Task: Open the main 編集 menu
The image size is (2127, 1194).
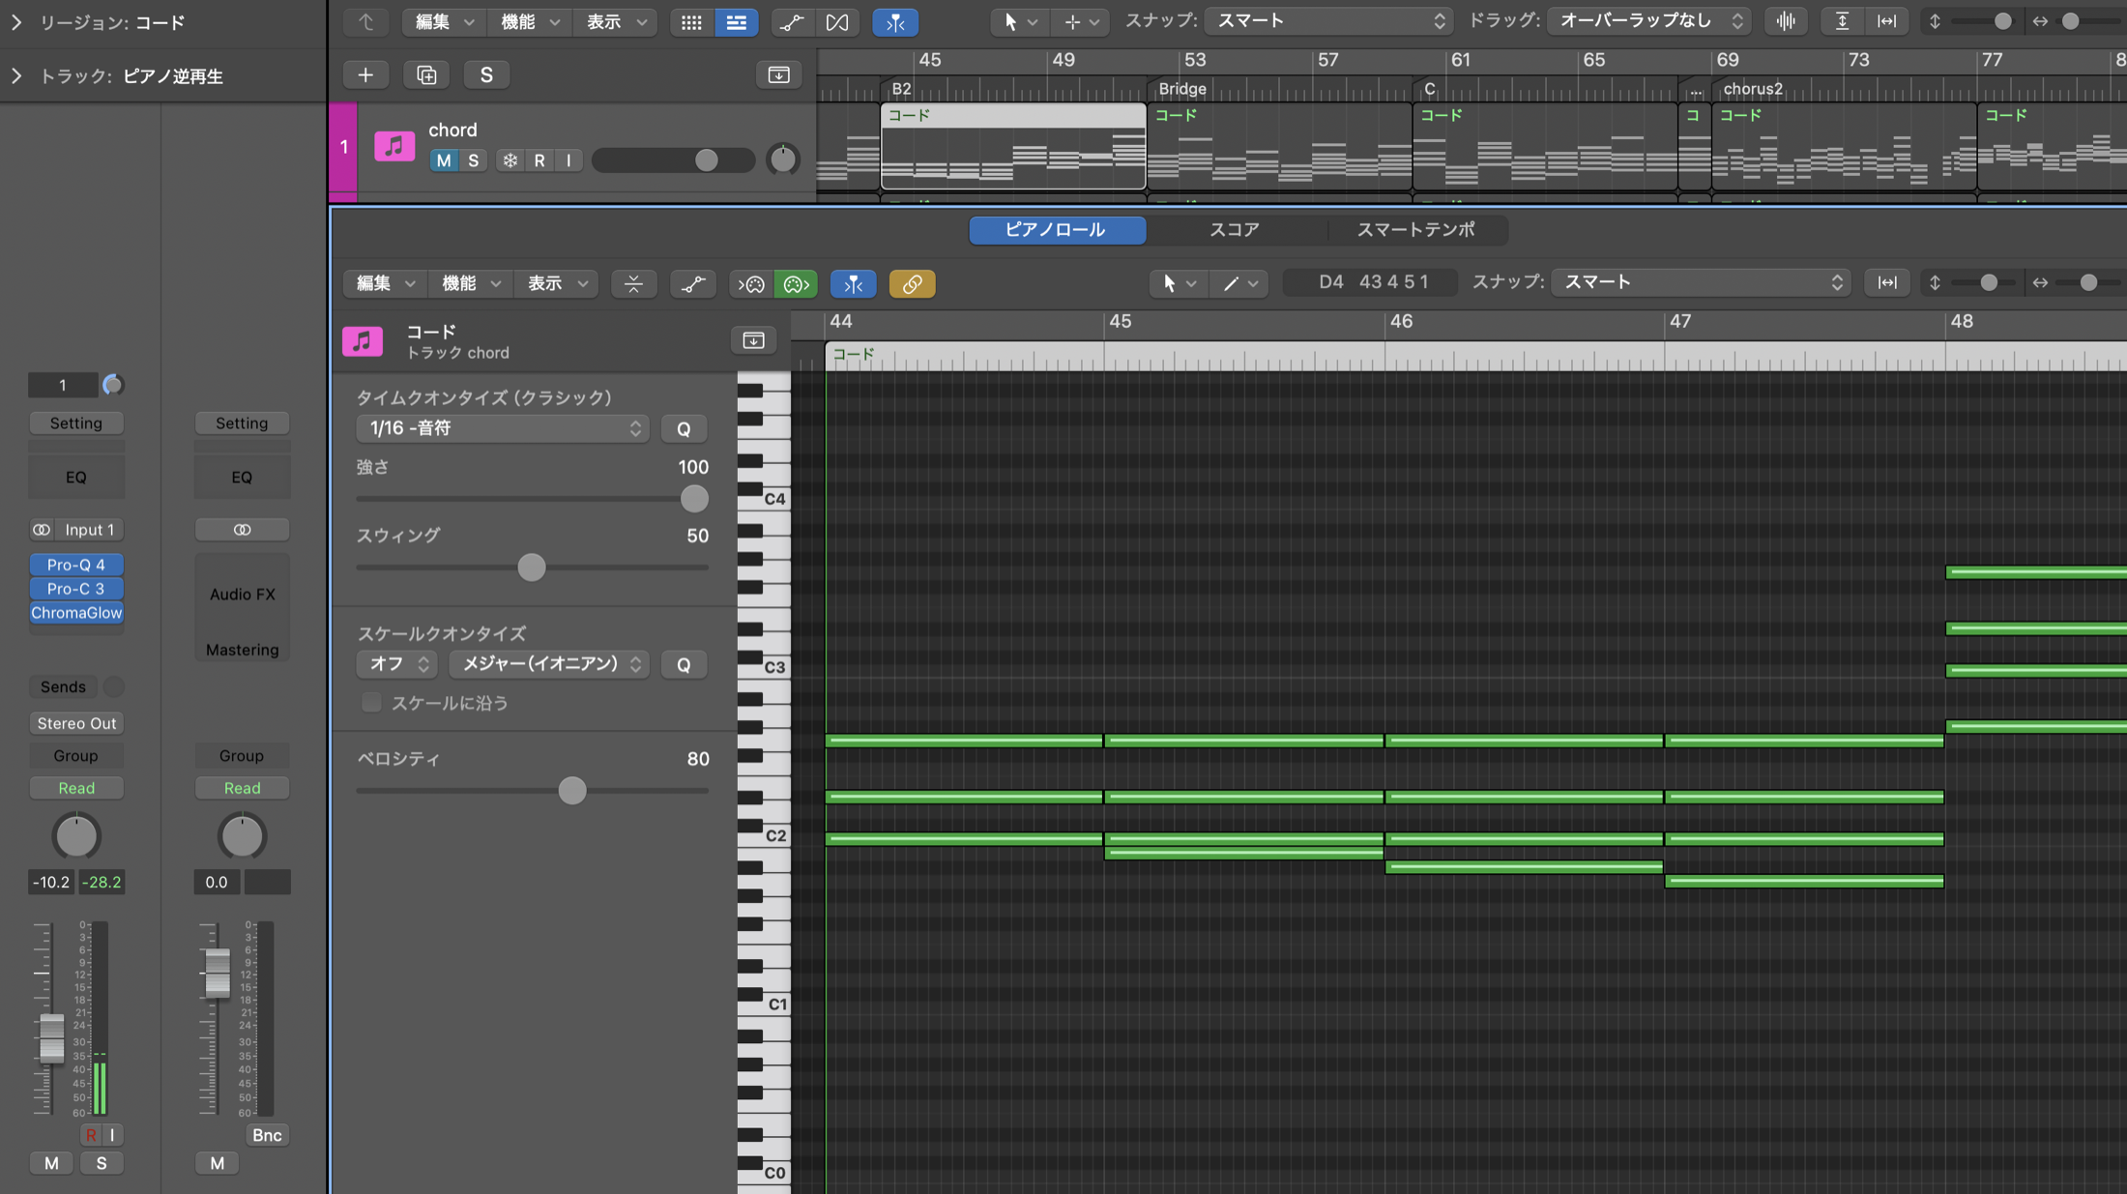Action: pyautogui.click(x=444, y=21)
